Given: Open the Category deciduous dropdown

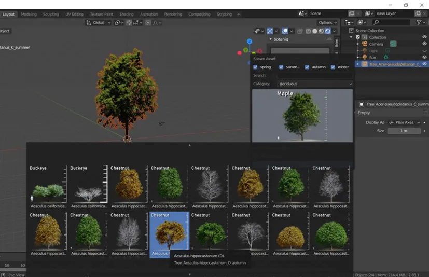Looking at the screenshot, I should (315, 84).
